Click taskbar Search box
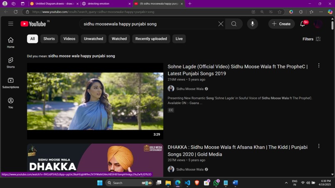 coord(130,183)
